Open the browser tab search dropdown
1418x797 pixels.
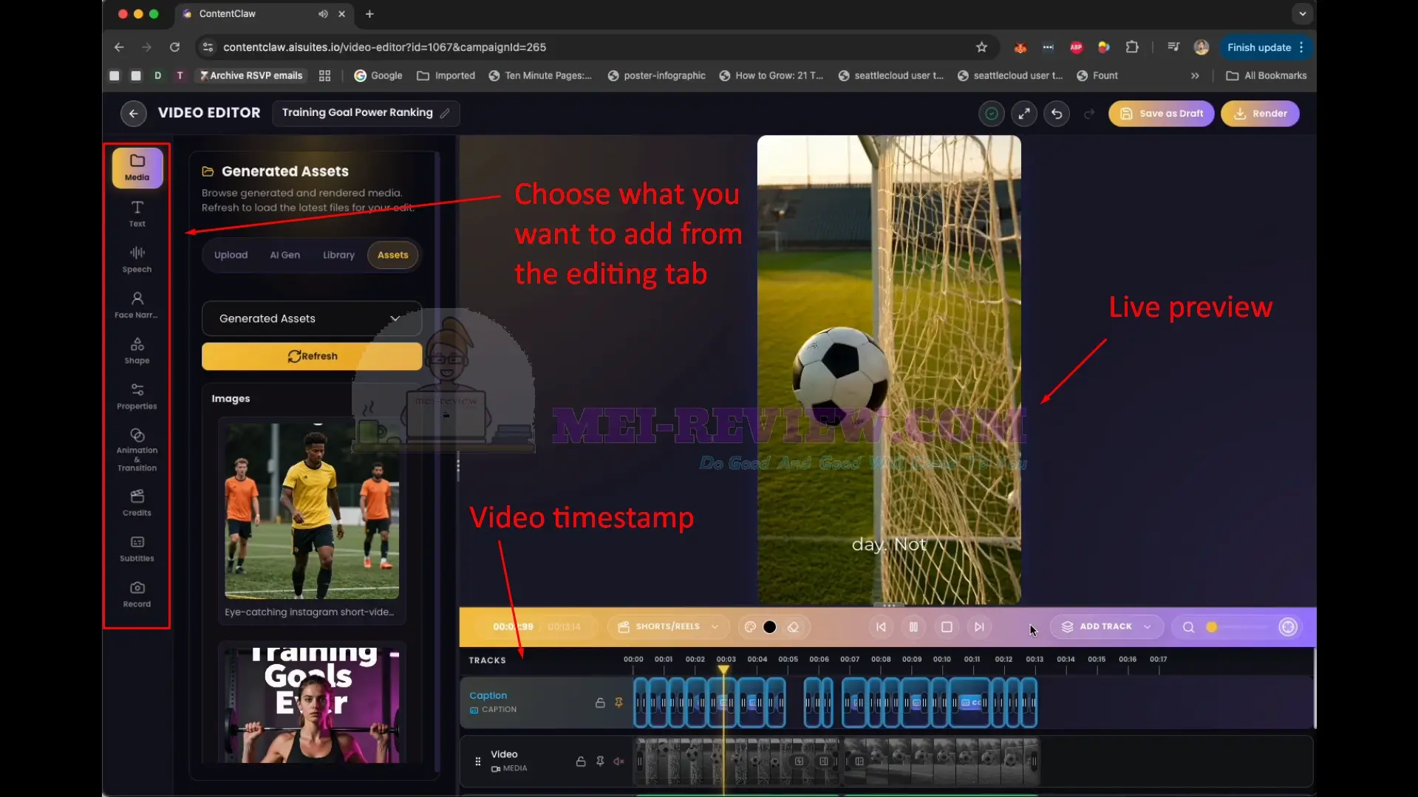(x=1302, y=14)
